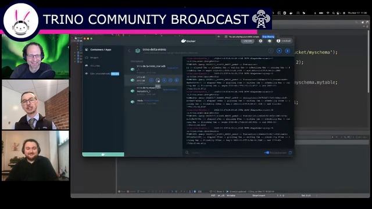Click the account sign-in button in Docker
The height and width of the screenshot is (209, 372).
tap(284, 41)
